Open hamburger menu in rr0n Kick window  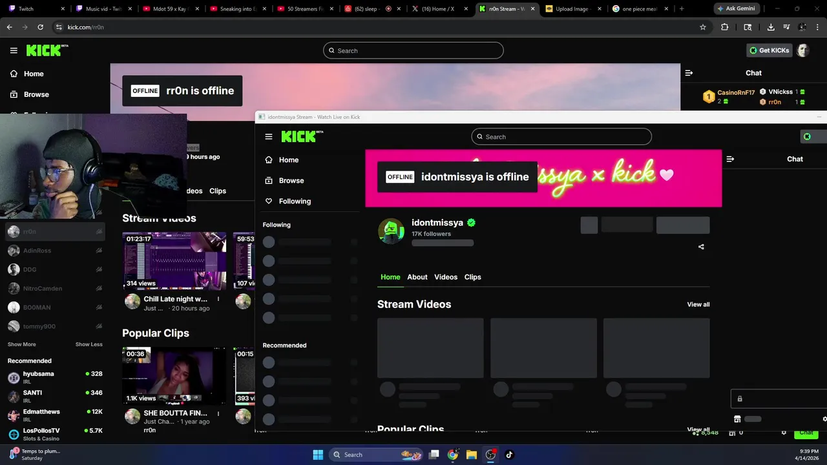[14, 50]
